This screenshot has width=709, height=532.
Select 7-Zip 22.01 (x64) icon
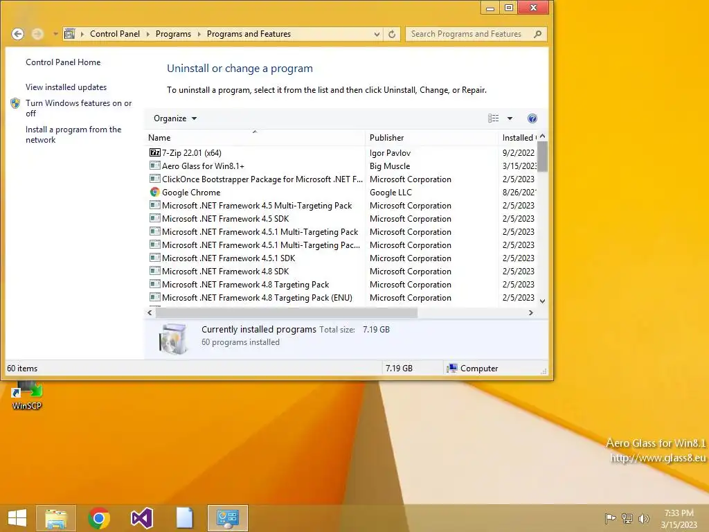point(154,152)
